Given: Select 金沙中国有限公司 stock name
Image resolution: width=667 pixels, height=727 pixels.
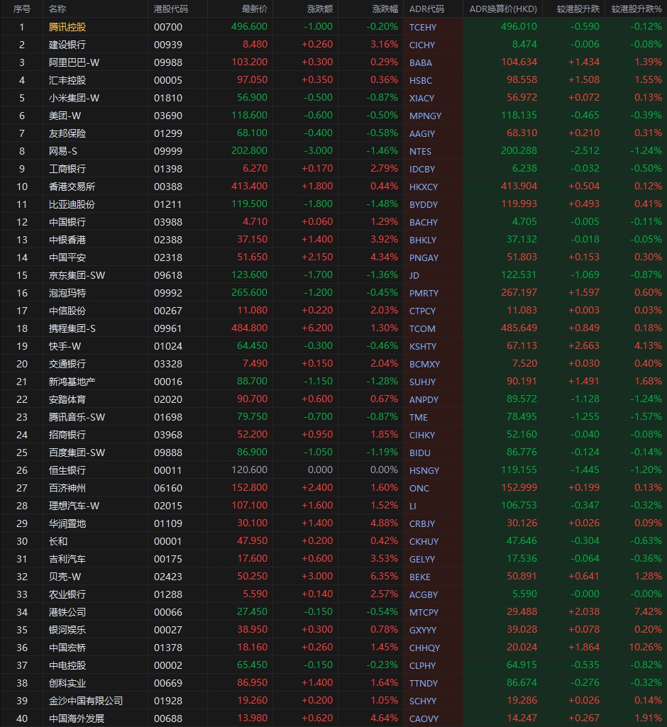Looking at the screenshot, I should pos(86,701).
